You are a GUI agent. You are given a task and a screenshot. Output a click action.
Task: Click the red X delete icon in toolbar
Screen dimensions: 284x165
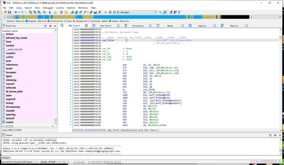pyautogui.click(x=99, y=12)
